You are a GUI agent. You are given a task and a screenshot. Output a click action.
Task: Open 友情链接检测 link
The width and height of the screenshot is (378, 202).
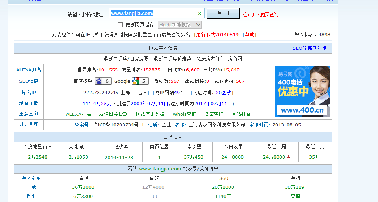[113, 114]
